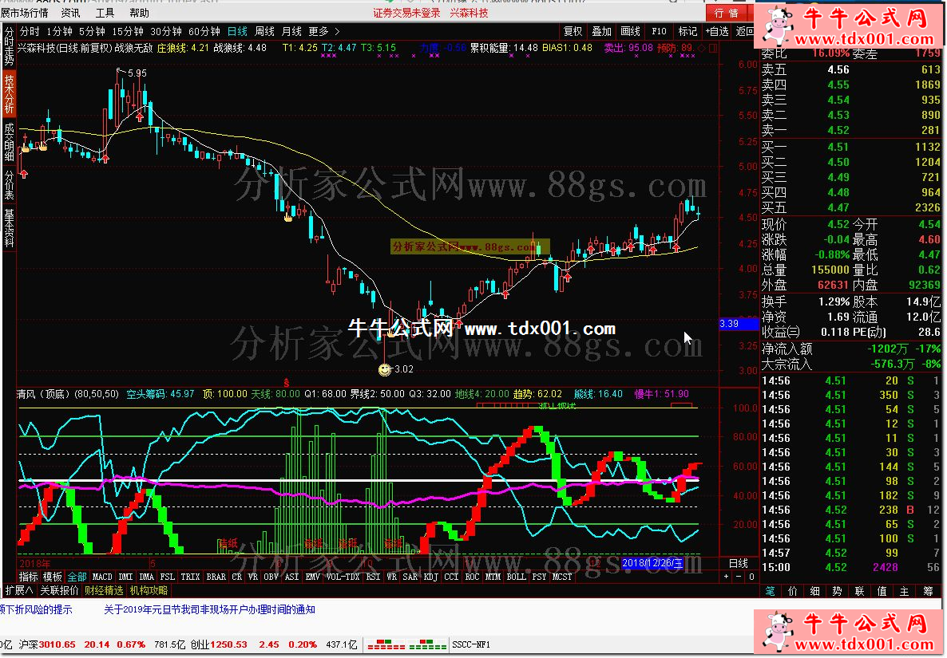Screen dimensions: 947x658
Task: Click the 日线 label beside the date axis
Action: pos(739,563)
